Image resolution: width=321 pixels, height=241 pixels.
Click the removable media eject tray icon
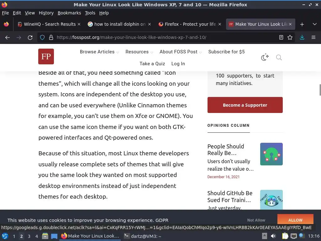[x=265, y=236]
